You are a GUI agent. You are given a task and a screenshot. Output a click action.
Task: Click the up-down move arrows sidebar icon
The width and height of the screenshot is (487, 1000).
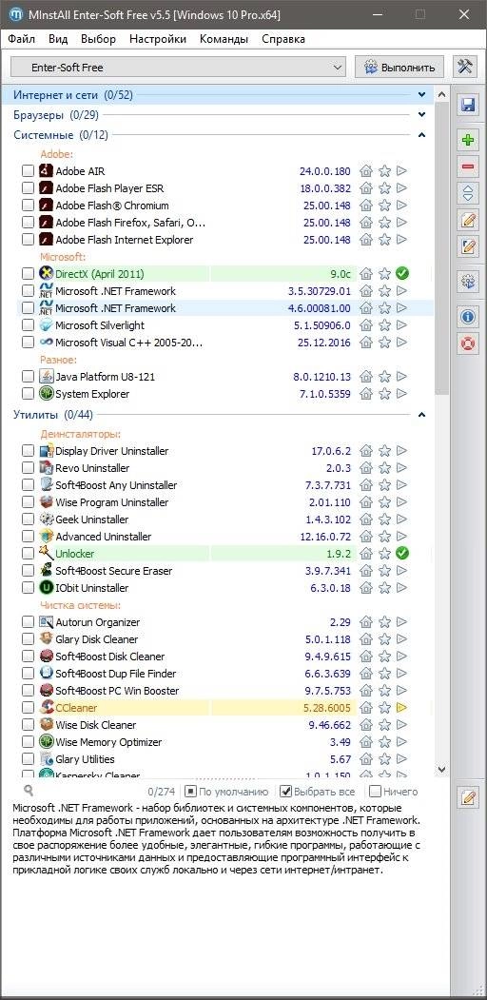pyautogui.click(x=468, y=193)
